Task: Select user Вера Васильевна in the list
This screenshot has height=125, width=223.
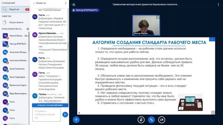Action: (15, 93)
